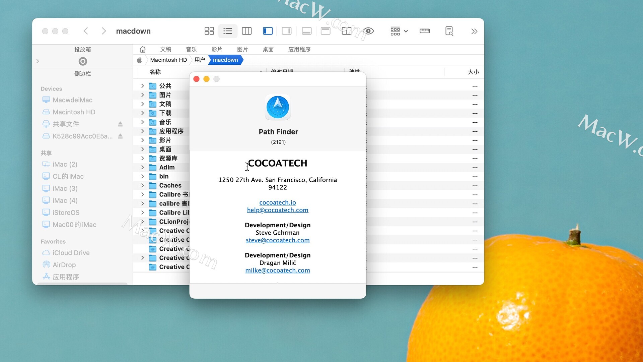
Task: Open cocoatech.io link
Action: coord(278,202)
